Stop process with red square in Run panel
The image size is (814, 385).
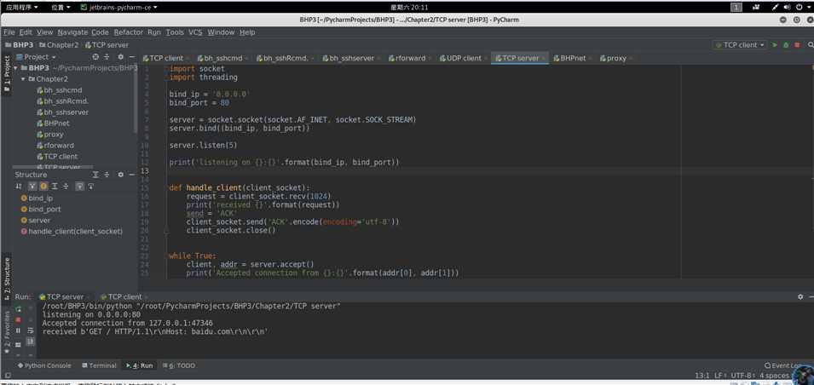(x=19, y=319)
